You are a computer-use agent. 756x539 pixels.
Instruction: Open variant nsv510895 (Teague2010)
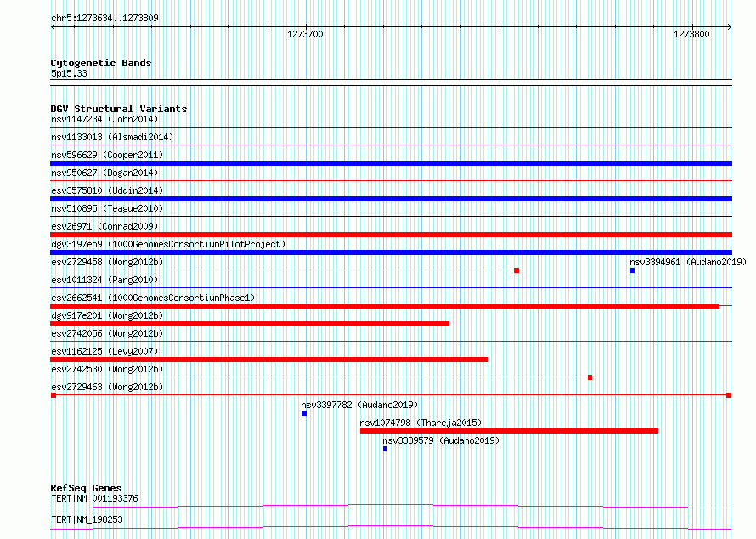coord(107,208)
